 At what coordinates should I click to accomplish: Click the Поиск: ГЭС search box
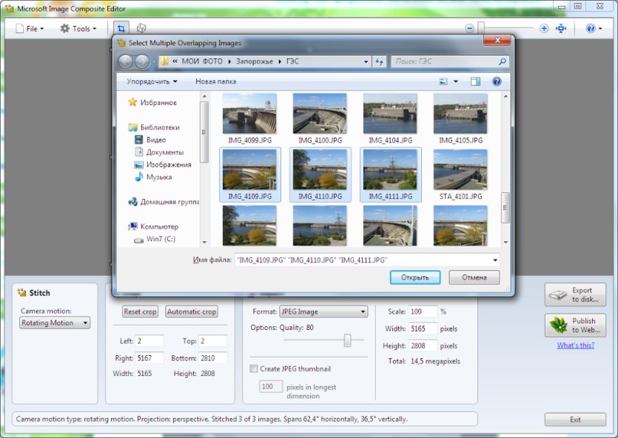coord(449,61)
